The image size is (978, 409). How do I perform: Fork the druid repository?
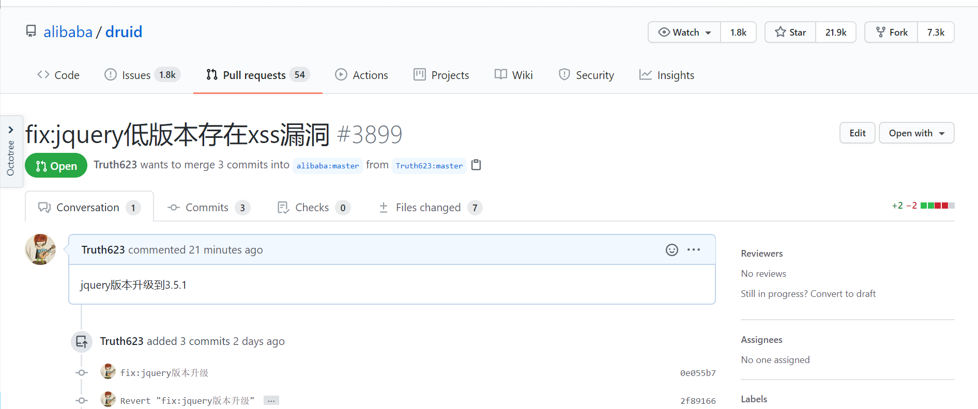[x=892, y=32]
